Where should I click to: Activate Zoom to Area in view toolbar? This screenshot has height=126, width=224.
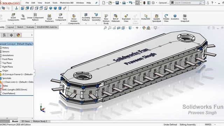(110, 28)
